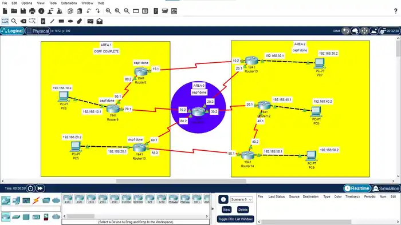Click the Undo arrow icon
Image resolution: width=401 pixels, height=225 pixels.
88,11
